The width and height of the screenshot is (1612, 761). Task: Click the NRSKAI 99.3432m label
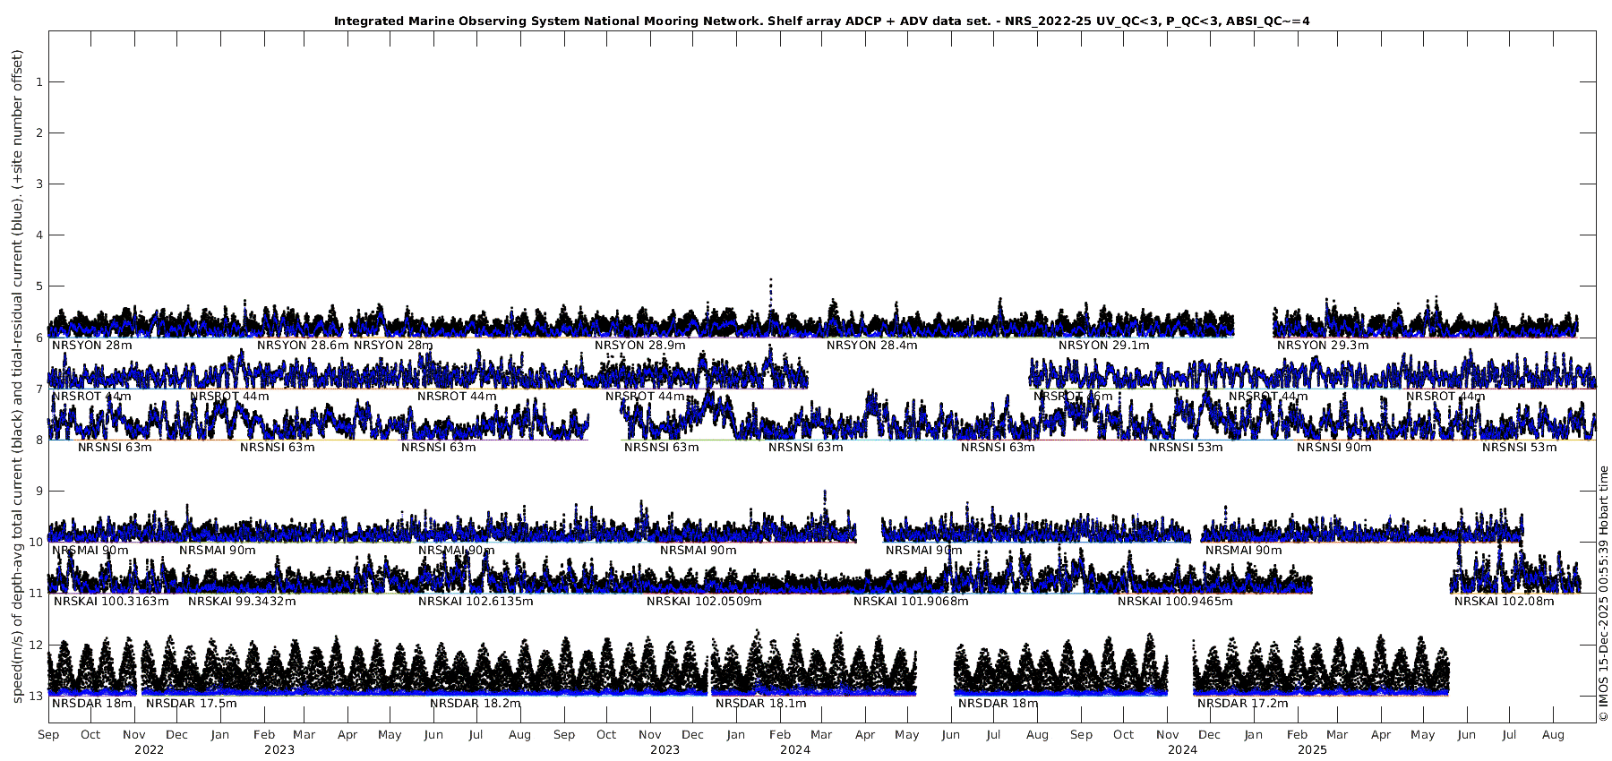coord(242,602)
